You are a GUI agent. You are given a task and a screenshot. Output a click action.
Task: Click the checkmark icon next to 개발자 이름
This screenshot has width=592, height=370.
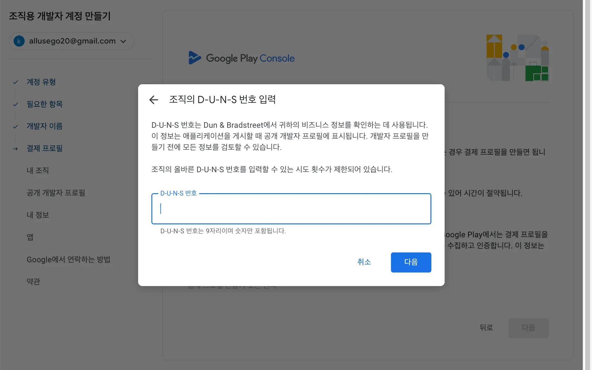tap(15, 127)
